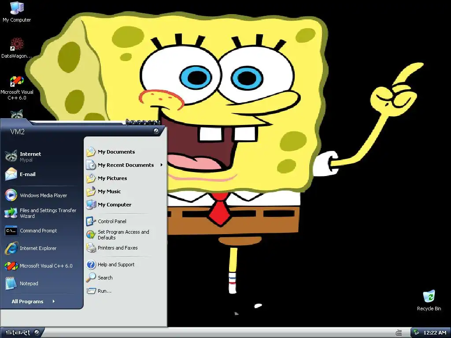Viewport: 451px width, 338px height.
Task: Click the Internet Explorer label text
Action: coord(38,248)
